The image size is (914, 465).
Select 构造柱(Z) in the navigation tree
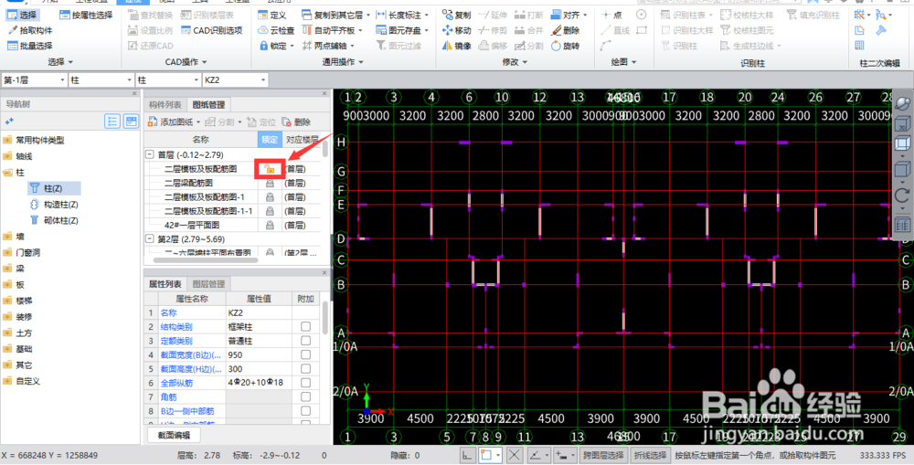54,204
